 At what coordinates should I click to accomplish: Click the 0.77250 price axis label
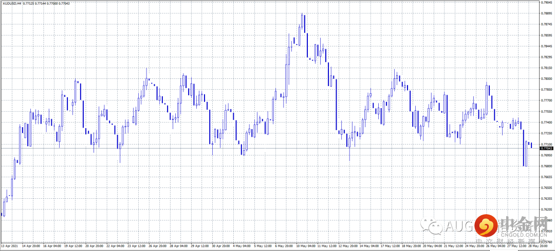pos(547,134)
